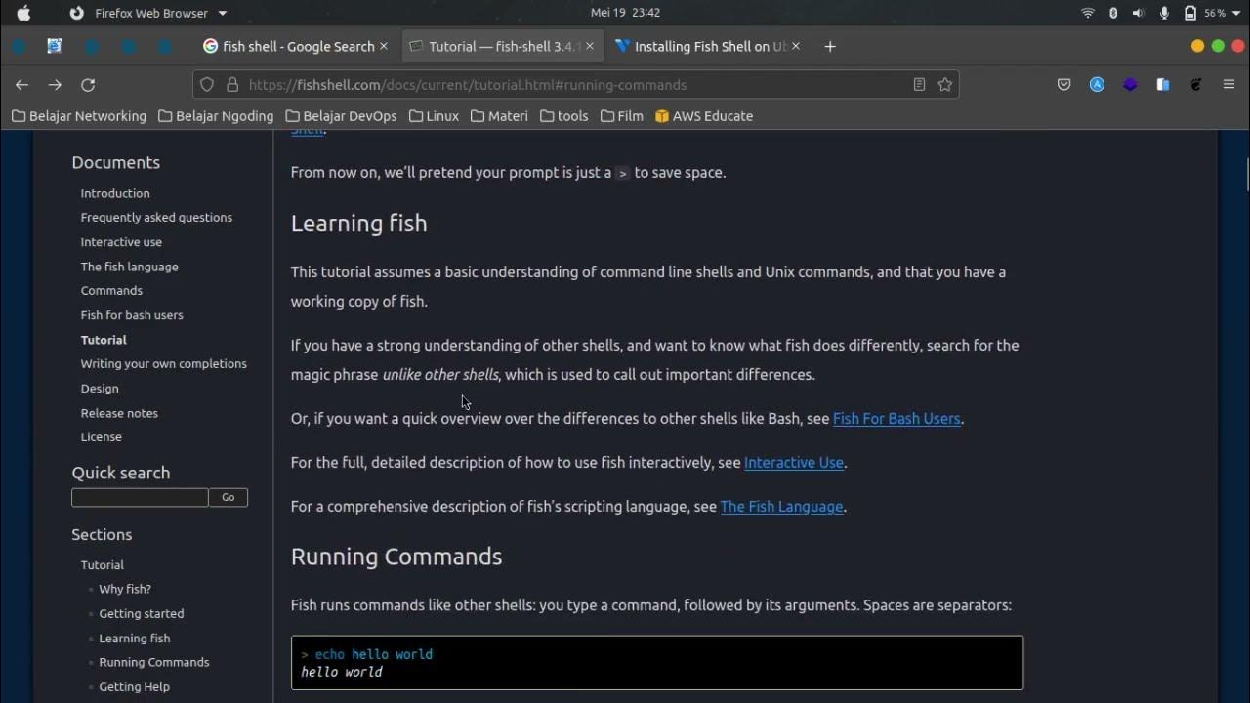Image resolution: width=1250 pixels, height=703 pixels.
Task: Close the Installing Fish Shell tab
Action: pyautogui.click(x=796, y=46)
